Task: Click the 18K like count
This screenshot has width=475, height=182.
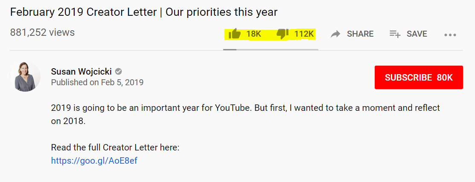Action: (254, 34)
